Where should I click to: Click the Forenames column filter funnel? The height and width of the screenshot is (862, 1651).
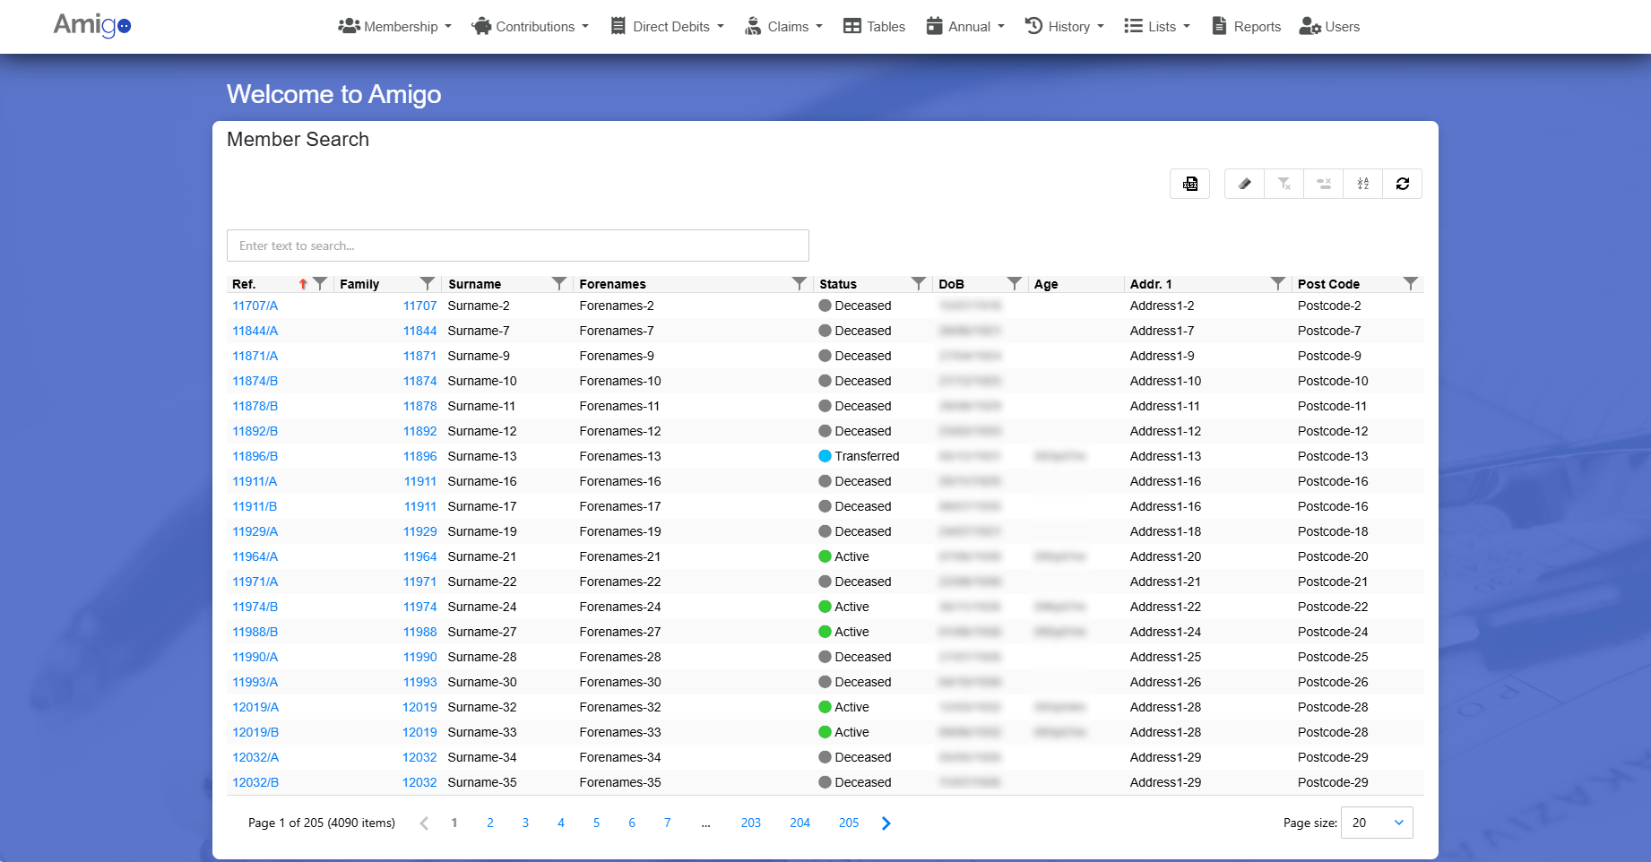point(799,284)
